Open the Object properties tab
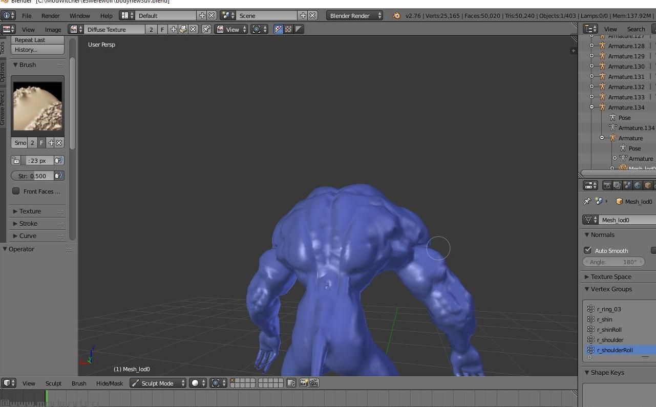656x407 pixels. [648, 185]
